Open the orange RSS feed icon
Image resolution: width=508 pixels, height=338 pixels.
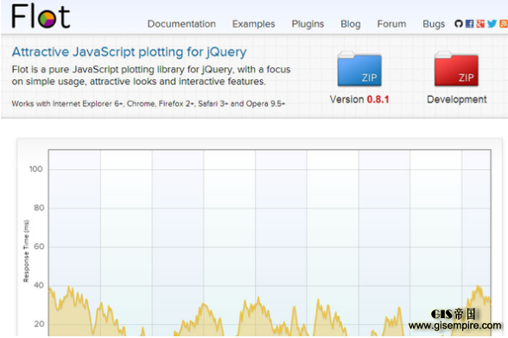pyautogui.click(x=504, y=23)
